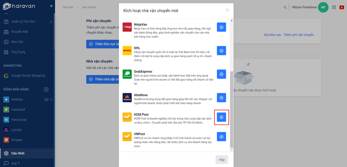Click the dialog's vertical scrollbar thumb
347x167 pixels.
click(x=232, y=110)
